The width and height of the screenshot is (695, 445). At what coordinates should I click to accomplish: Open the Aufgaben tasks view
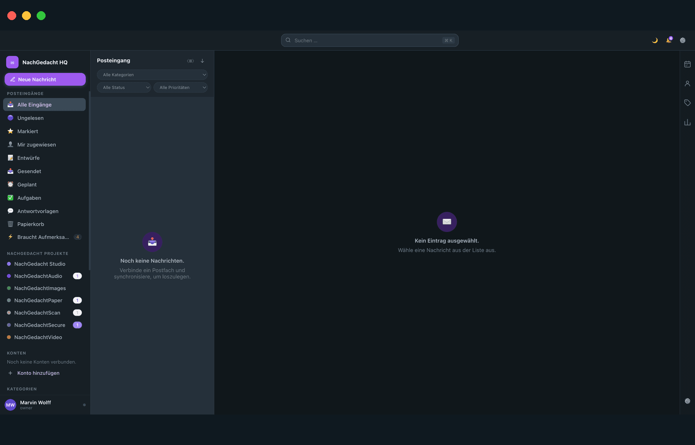44,198
